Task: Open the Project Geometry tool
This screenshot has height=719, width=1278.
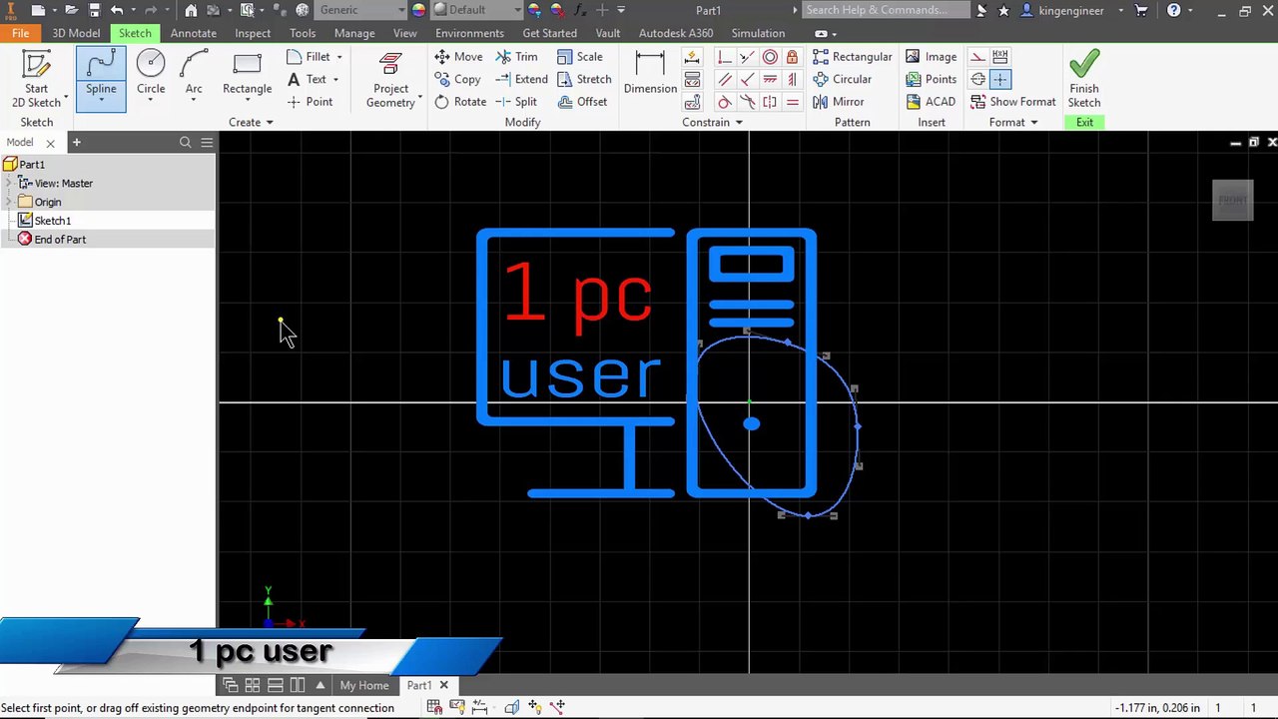Action: click(x=390, y=79)
